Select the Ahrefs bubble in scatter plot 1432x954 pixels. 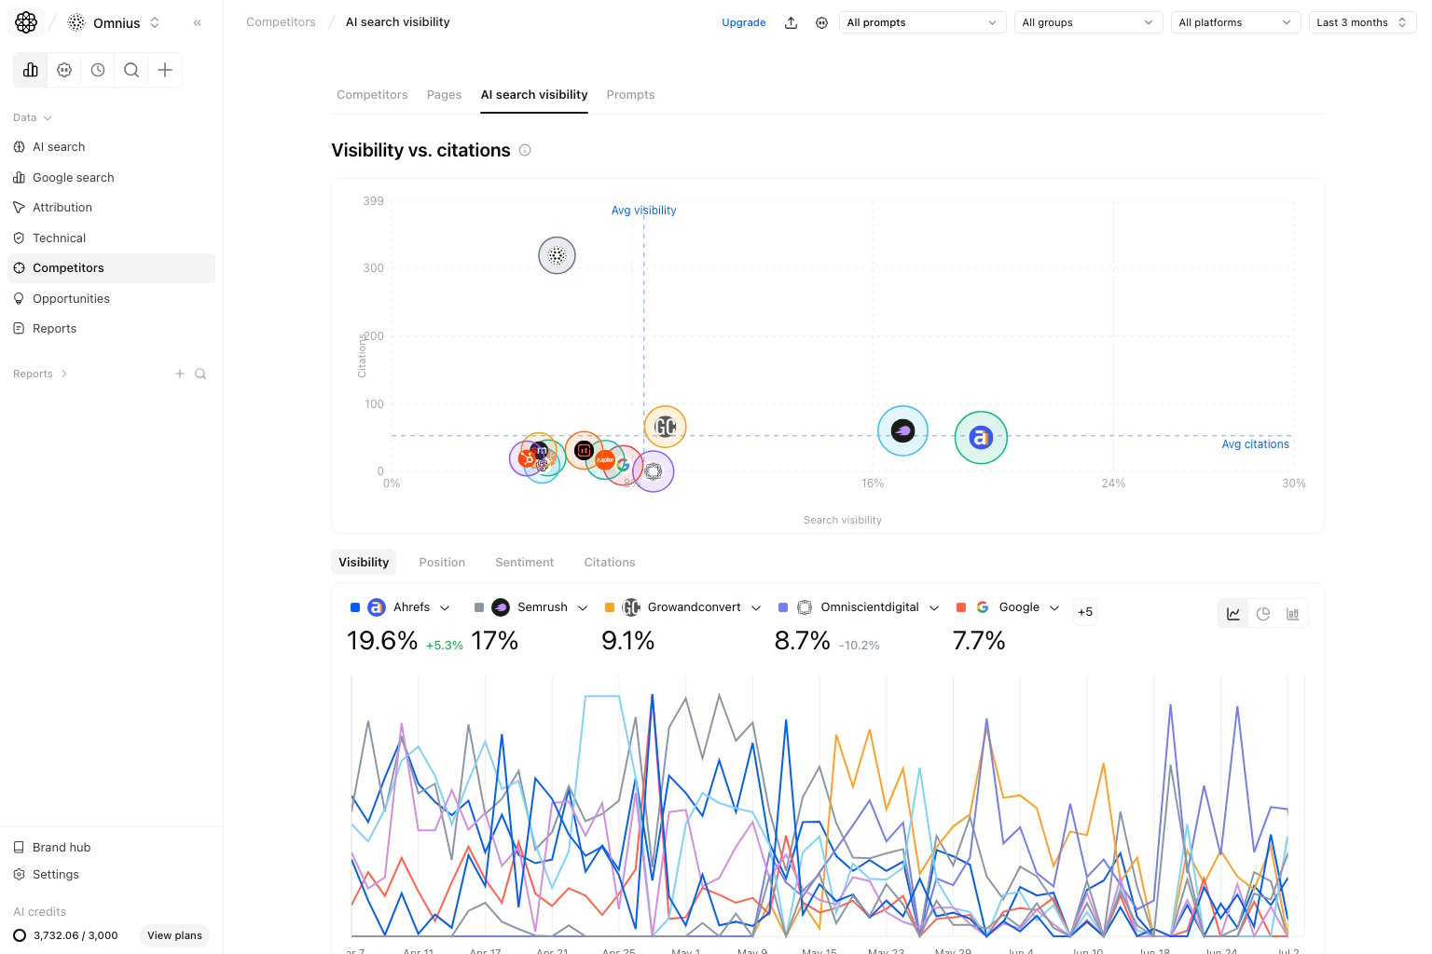point(981,437)
